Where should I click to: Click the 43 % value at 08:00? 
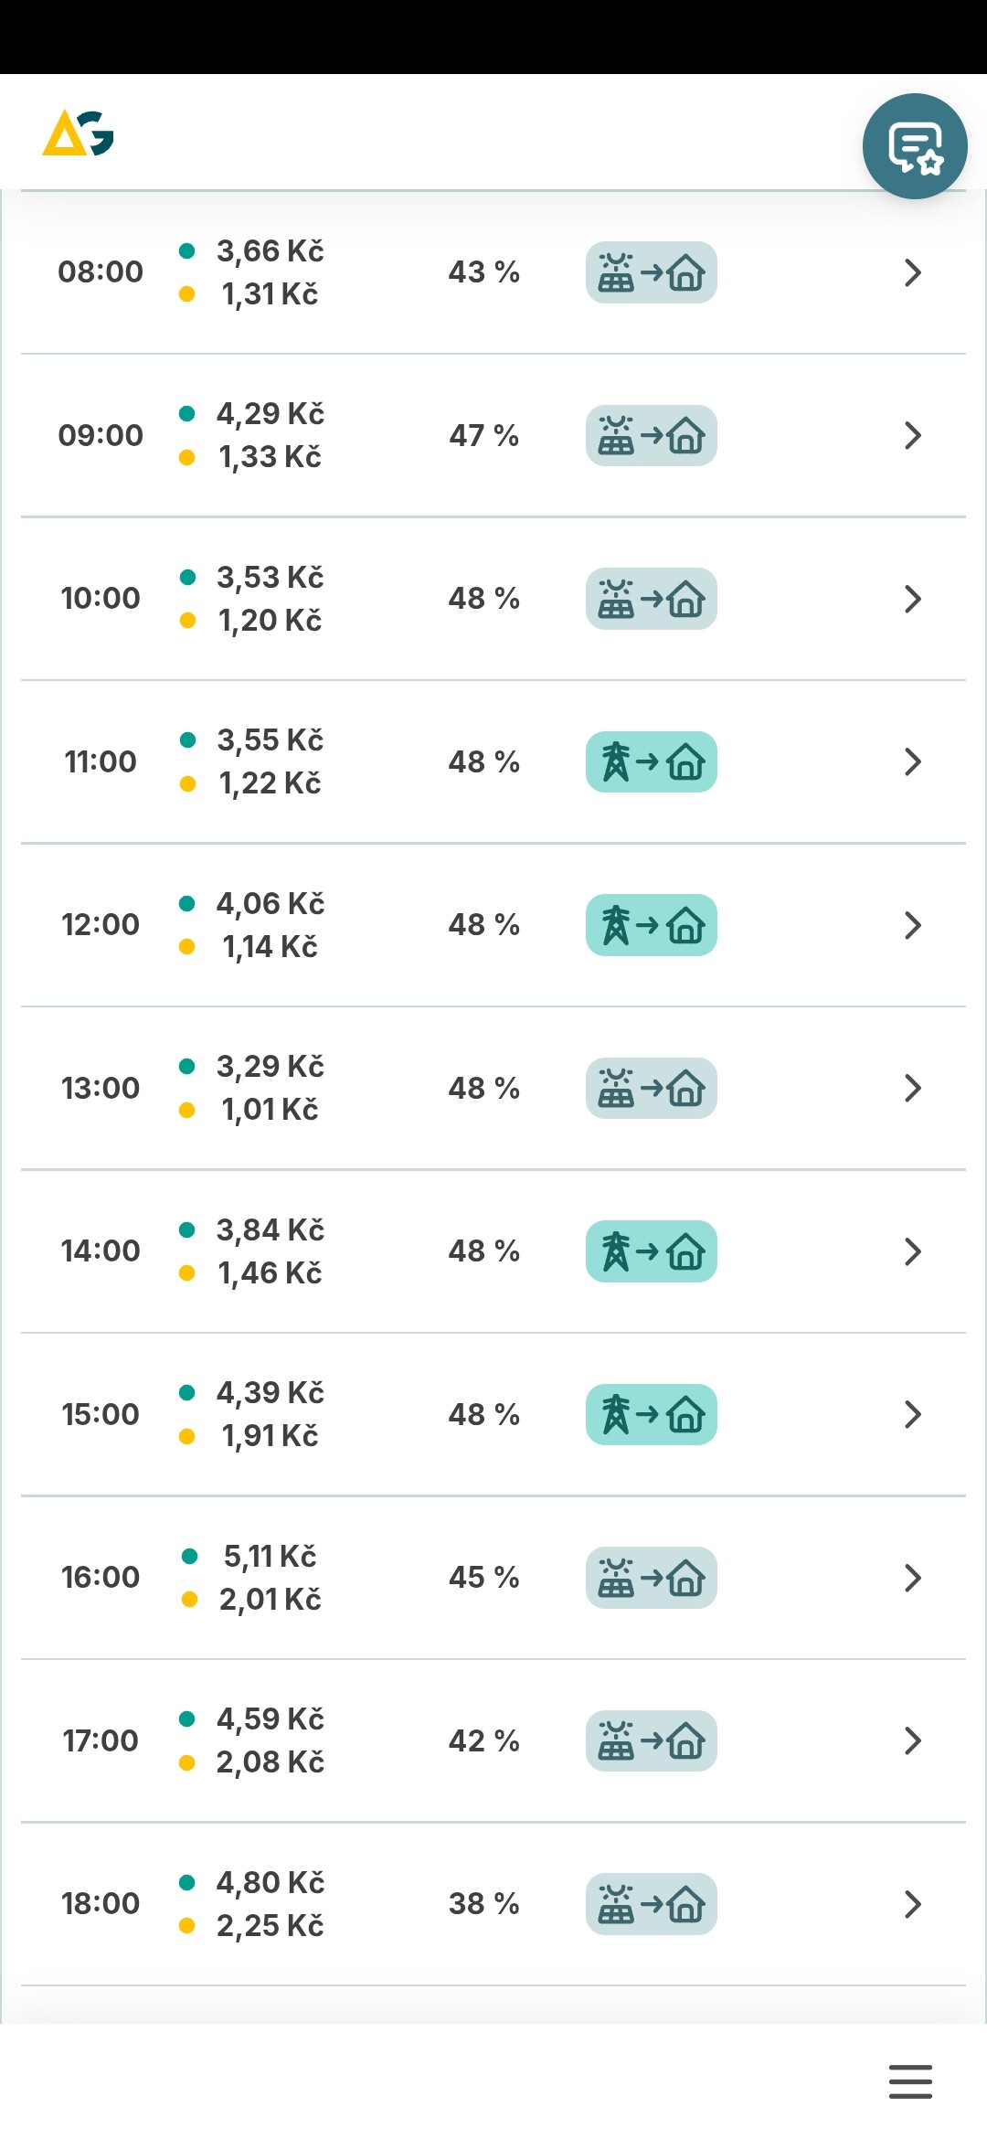tap(483, 271)
